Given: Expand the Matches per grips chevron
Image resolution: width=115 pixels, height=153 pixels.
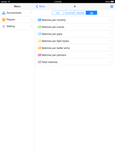Looking at the screenshot, I should [110, 34].
